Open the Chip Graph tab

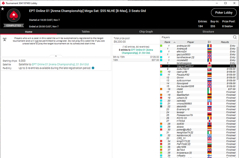tap(146, 31)
